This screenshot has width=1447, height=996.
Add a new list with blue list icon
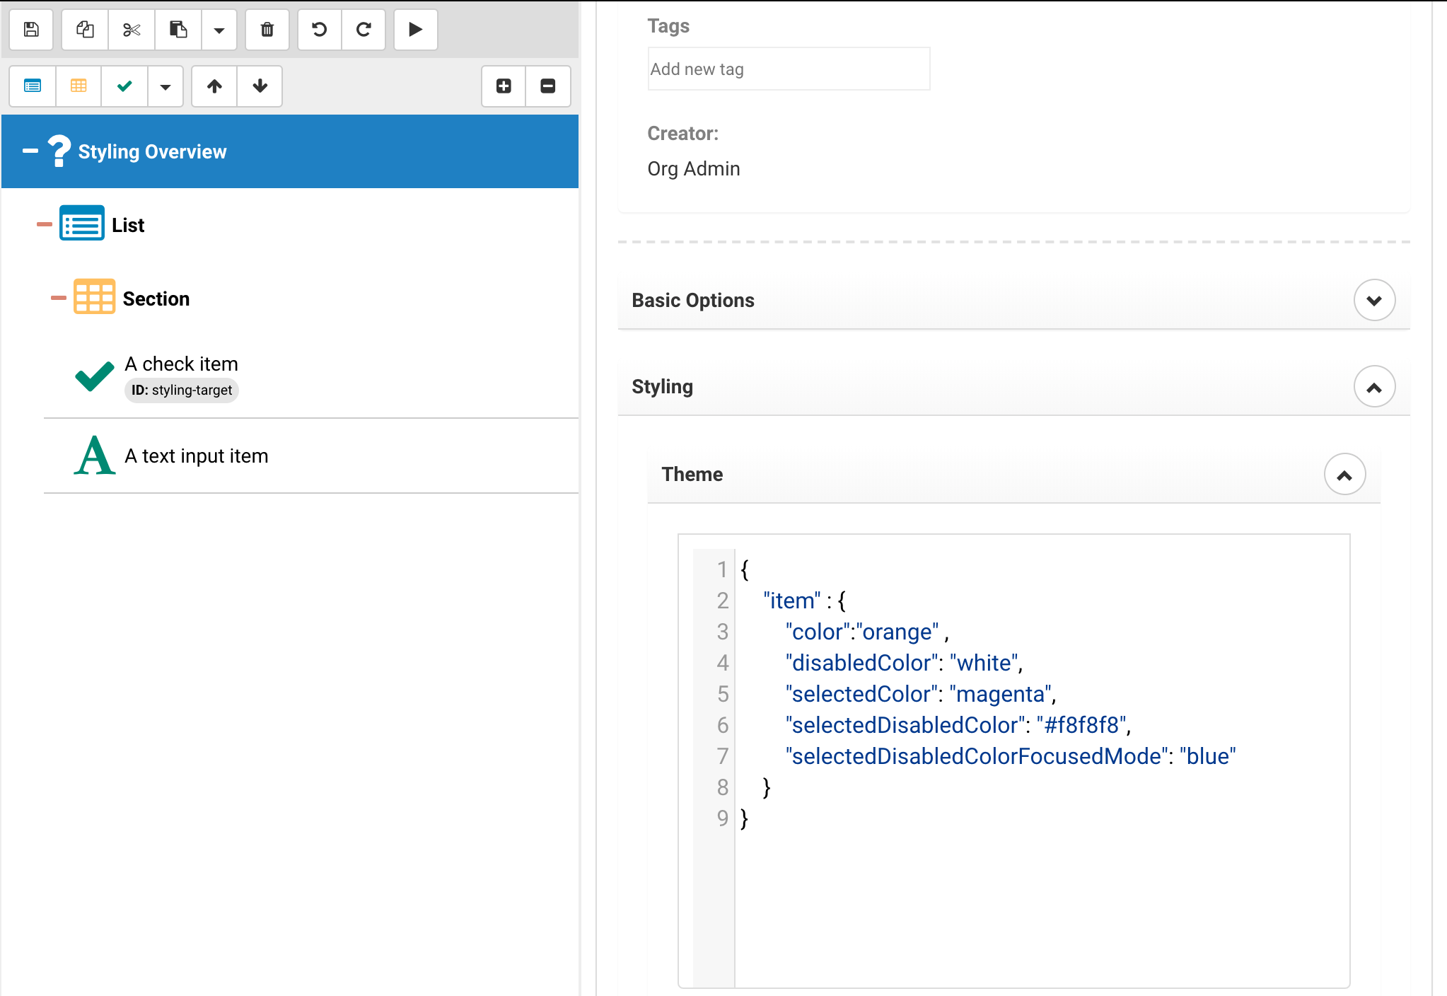(x=33, y=86)
